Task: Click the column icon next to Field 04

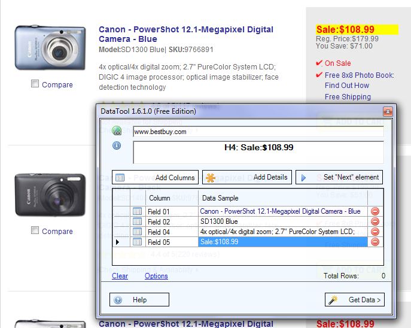Action: point(137,232)
